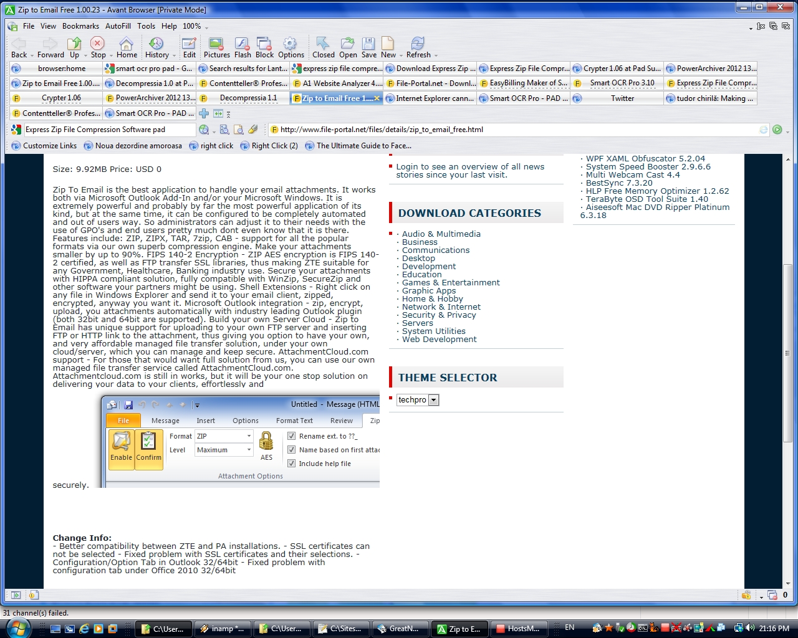Viewport: 798px width, 638px height.
Task: Open The Ultimate Guide to Face bookmark
Action: [x=358, y=146]
